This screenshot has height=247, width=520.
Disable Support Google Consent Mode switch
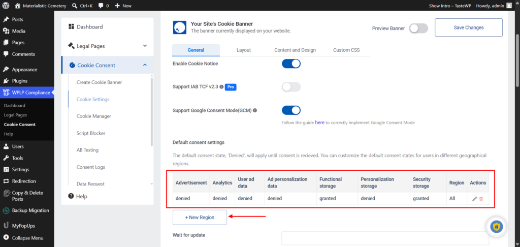click(291, 110)
